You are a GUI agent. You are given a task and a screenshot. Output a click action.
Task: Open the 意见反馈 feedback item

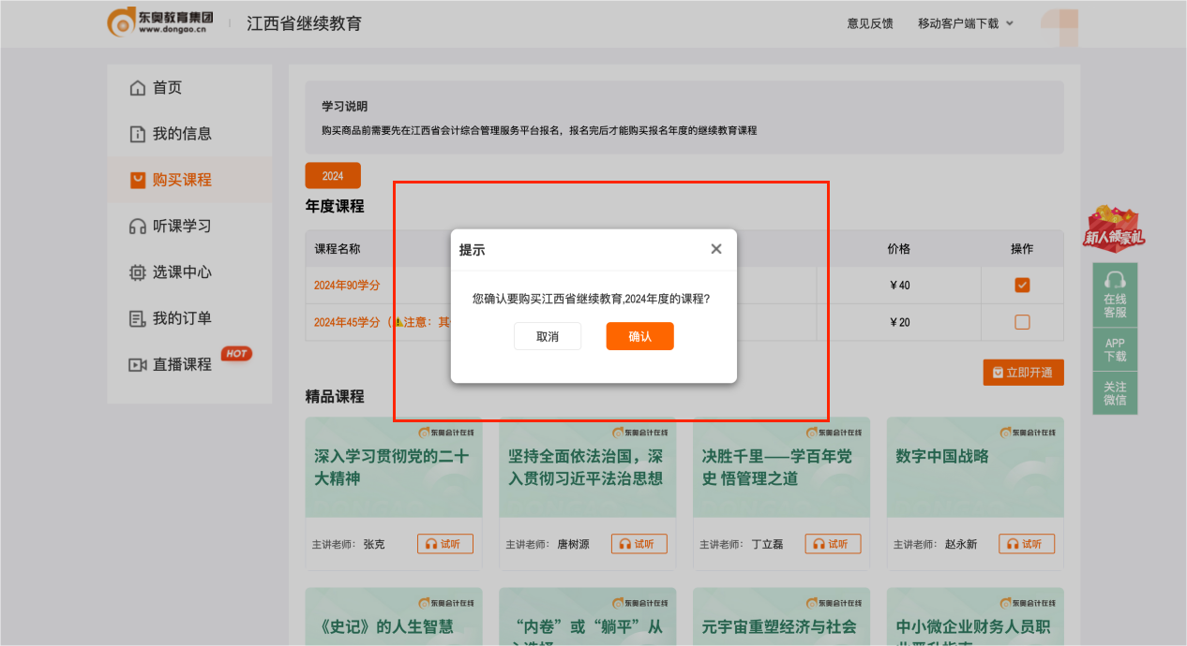(x=868, y=22)
